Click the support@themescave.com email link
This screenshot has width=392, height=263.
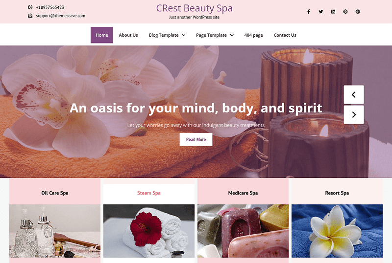[60, 16]
